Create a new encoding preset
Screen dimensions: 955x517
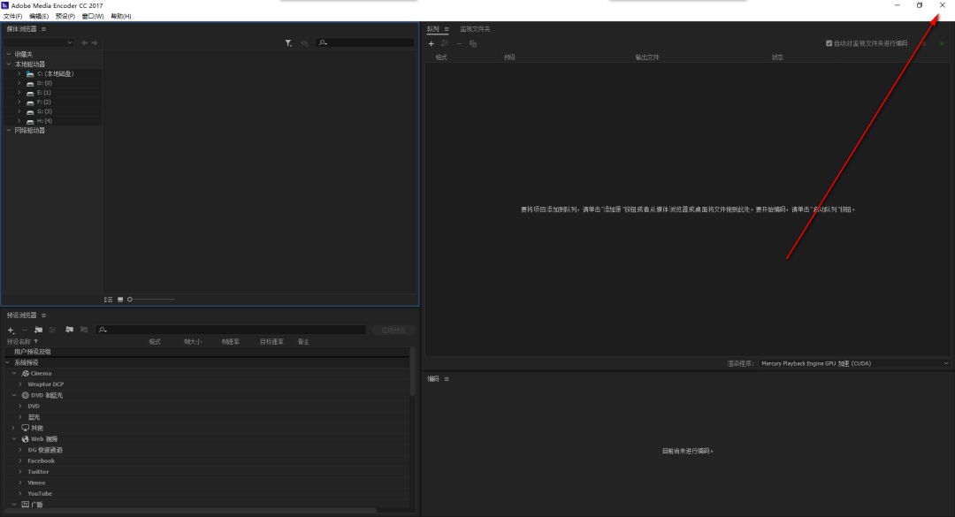[x=10, y=329]
